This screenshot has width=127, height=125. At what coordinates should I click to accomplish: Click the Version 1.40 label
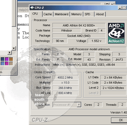[x=119, y=112]
